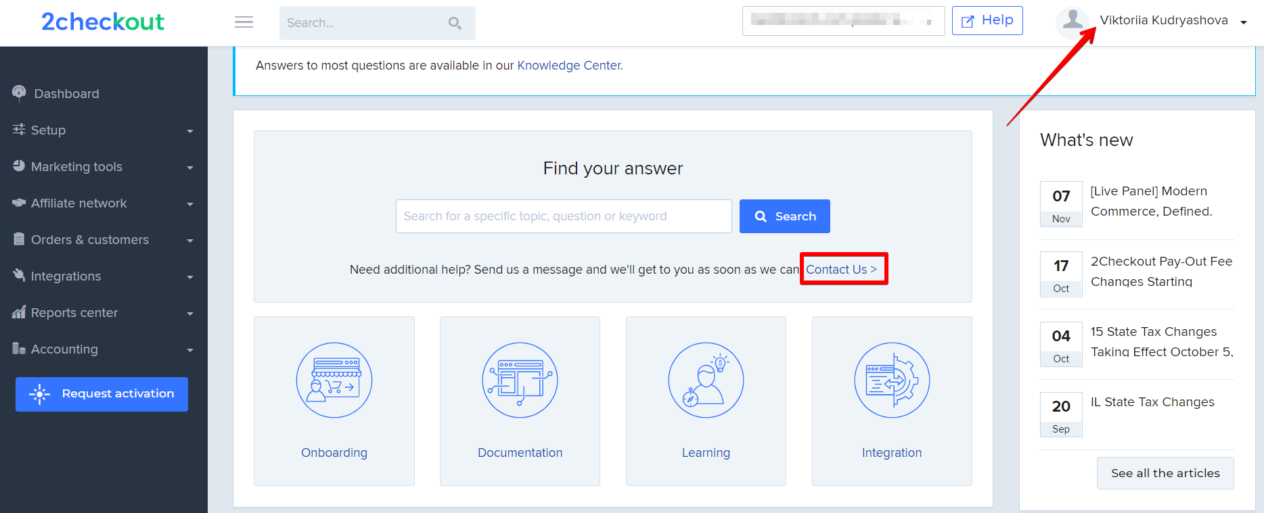The height and width of the screenshot is (513, 1264).
Task: Expand the Marketing tools menu arrow
Action: (190, 168)
